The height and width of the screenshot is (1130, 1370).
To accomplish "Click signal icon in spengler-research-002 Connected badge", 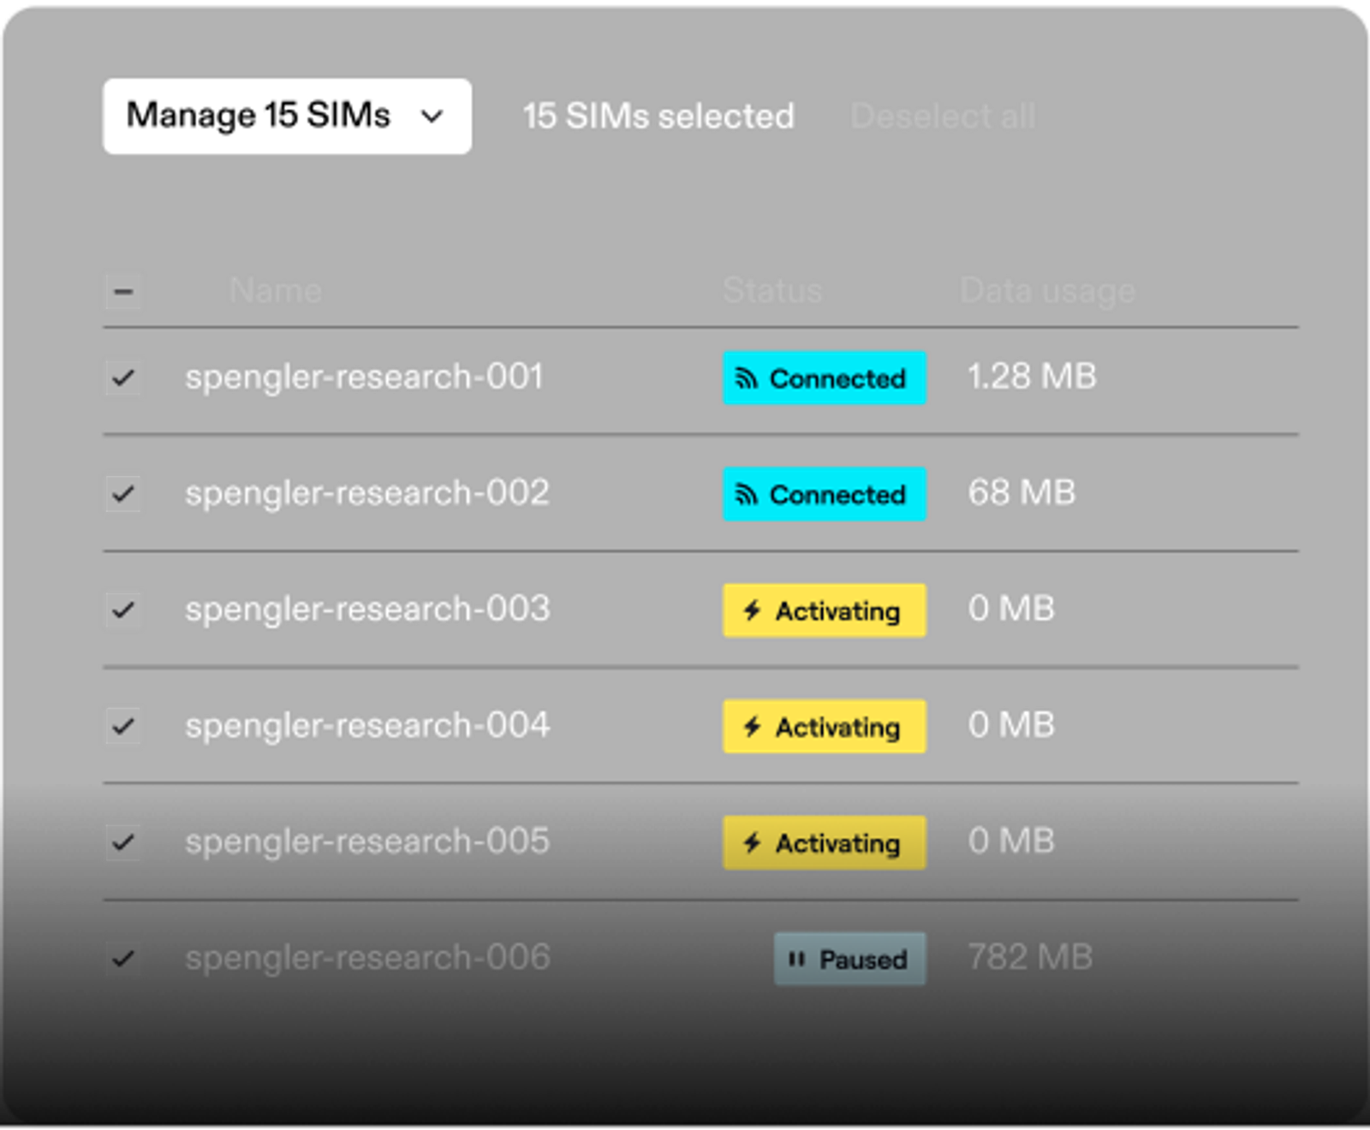I will [747, 495].
